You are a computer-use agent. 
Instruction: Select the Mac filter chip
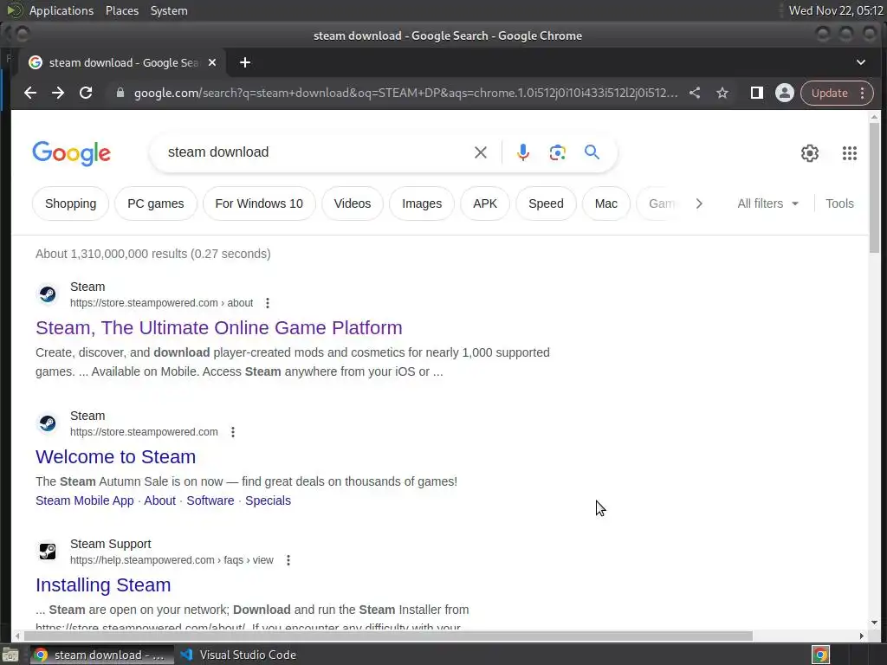(x=605, y=203)
